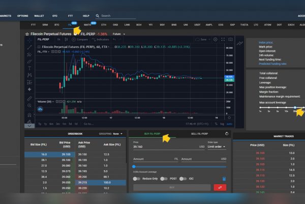
Task: Click the candlestick chart style icon
Action: coord(66,39)
